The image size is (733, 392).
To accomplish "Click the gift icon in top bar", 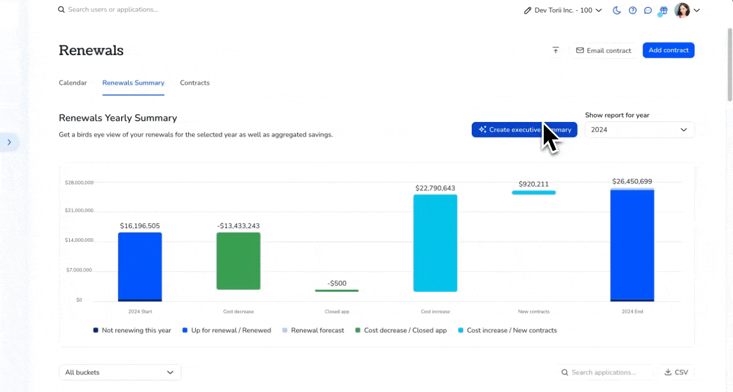I will click(663, 10).
